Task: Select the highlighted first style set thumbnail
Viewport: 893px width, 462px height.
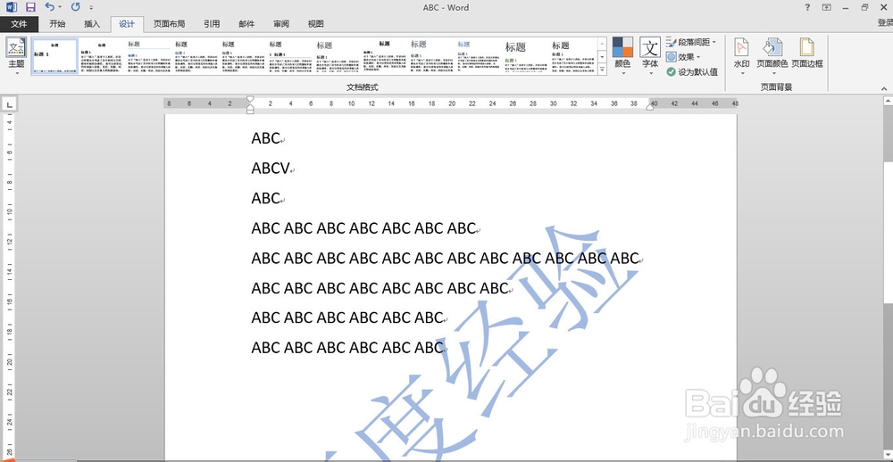Action: 54,56
